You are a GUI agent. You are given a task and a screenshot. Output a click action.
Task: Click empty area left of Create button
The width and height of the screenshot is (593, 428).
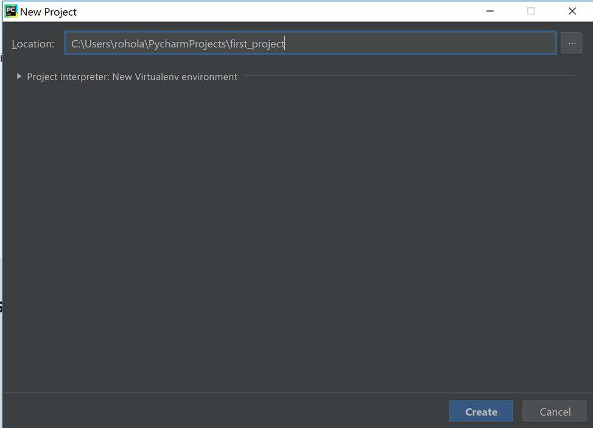[244, 412]
